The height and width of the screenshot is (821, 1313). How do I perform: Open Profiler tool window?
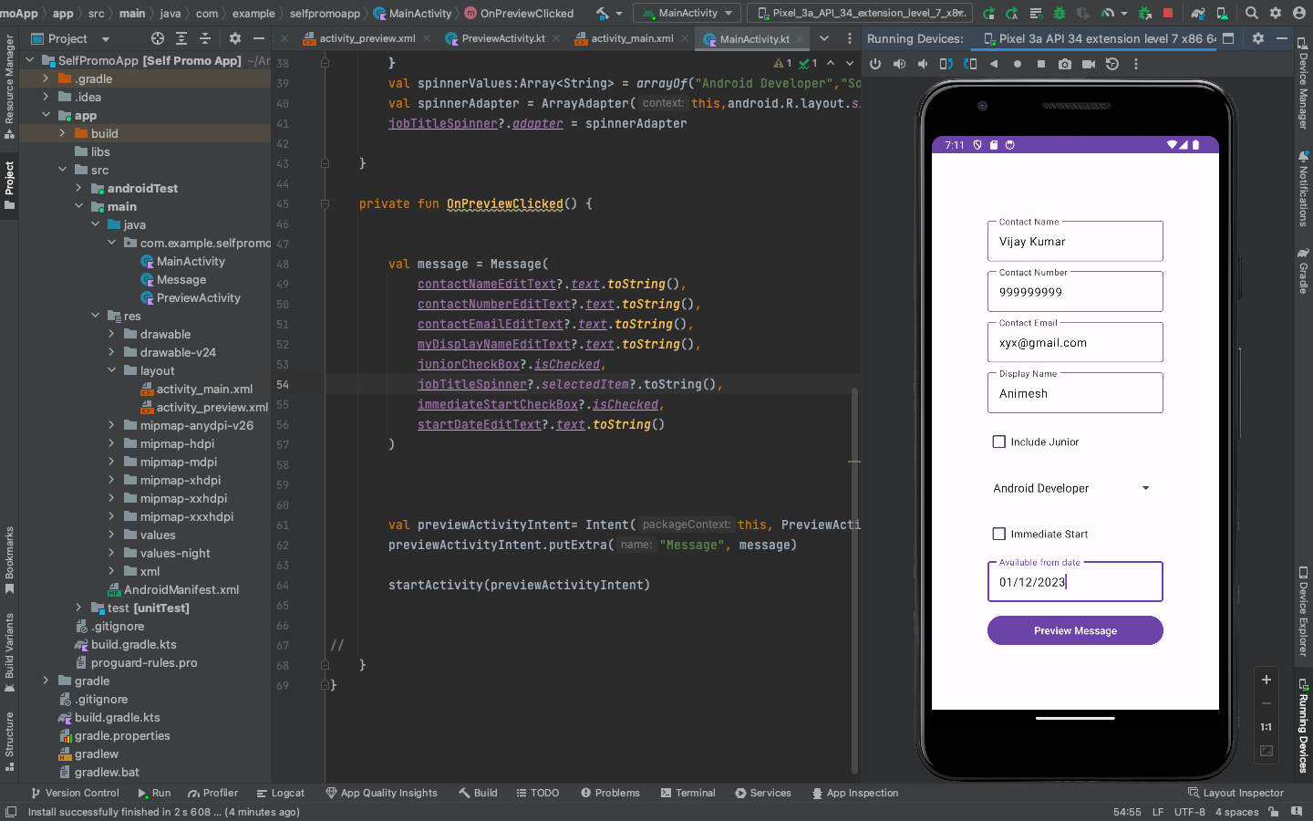[213, 793]
